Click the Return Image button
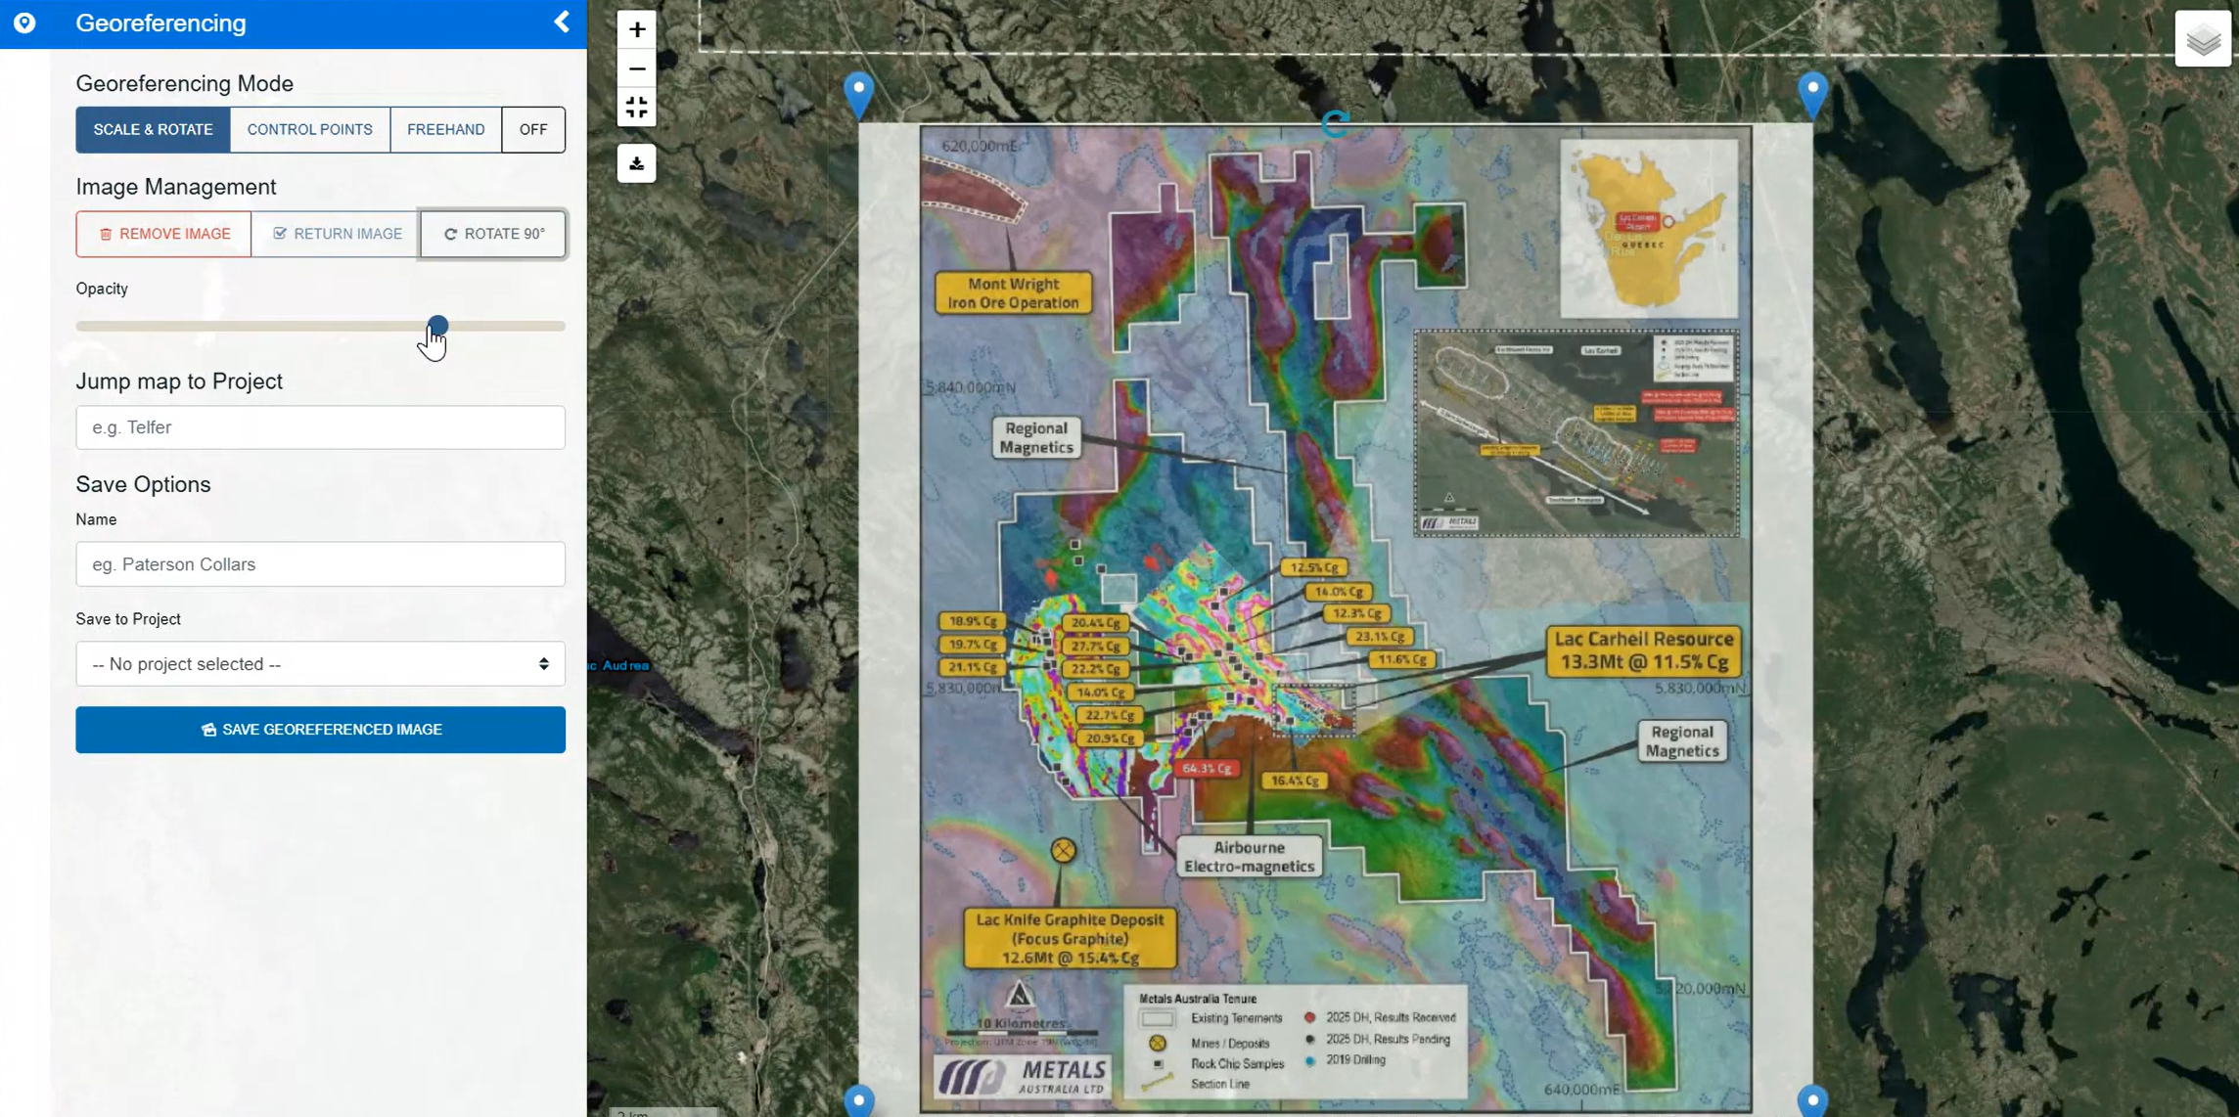This screenshot has width=2239, height=1117. (336, 234)
